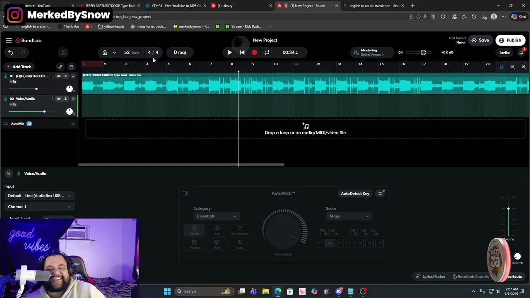Open the virtual MIDI keyboard icon
Viewport: 530px width, 298px height.
(63, 52)
